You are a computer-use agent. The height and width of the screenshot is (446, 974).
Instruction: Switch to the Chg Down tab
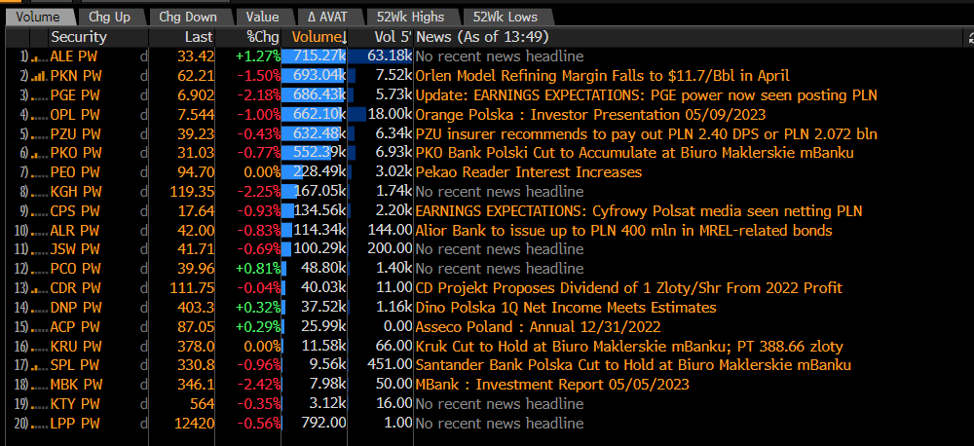[188, 18]
